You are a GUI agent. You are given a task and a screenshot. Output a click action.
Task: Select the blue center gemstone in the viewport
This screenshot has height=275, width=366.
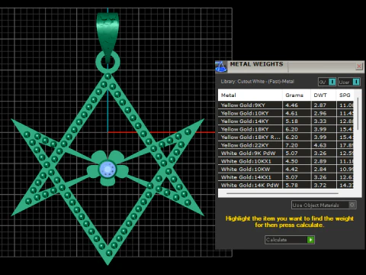[x=108, y=169]
